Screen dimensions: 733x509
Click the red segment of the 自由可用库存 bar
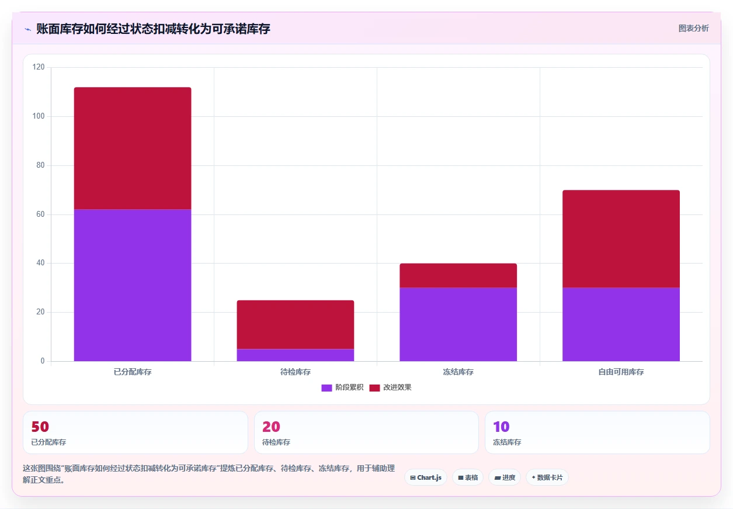[x=621, y=239]
